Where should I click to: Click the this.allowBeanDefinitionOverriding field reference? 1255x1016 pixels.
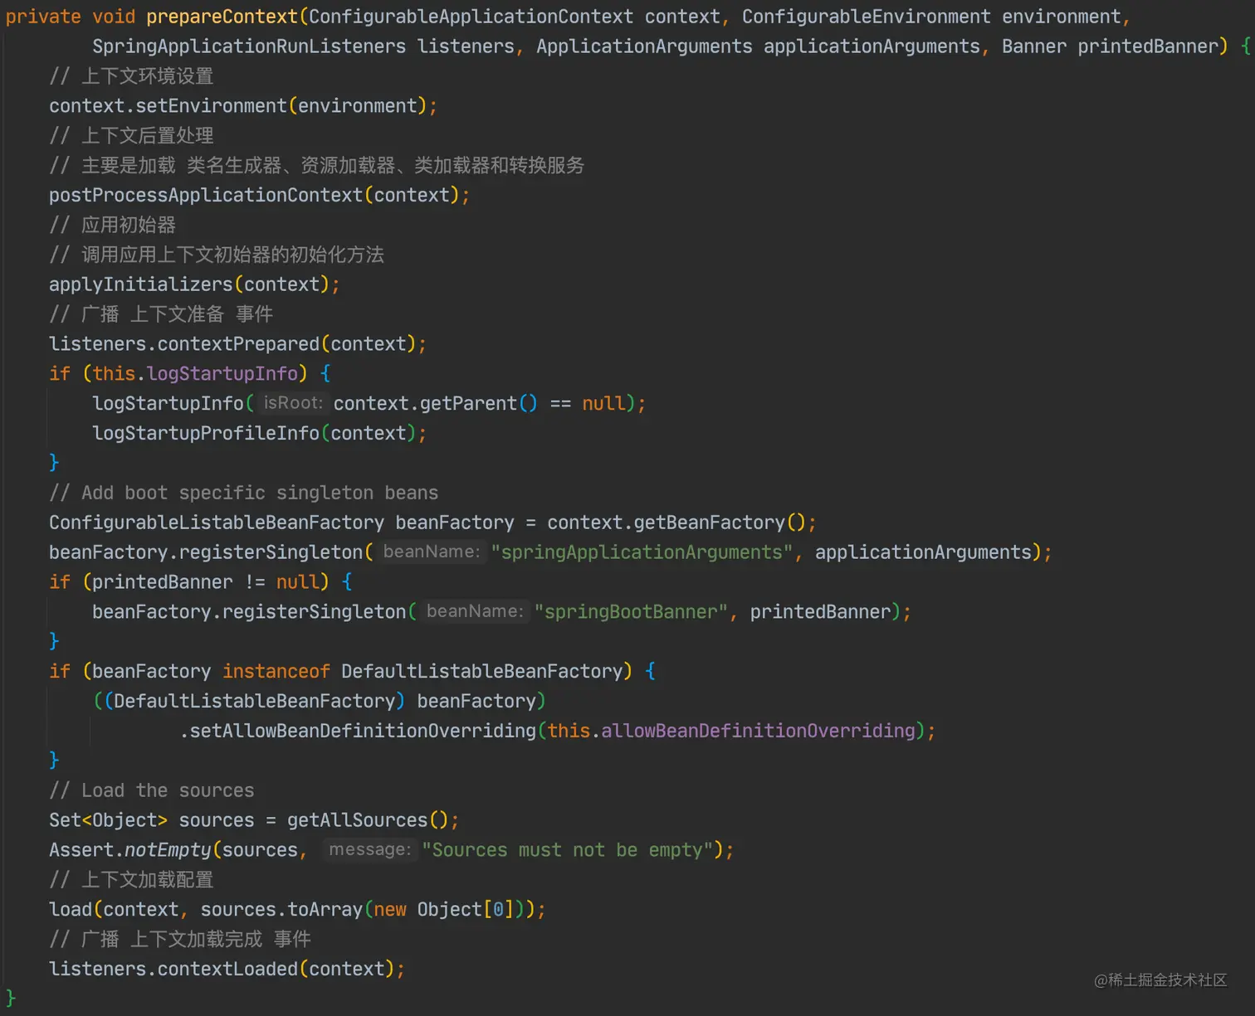click(731, 732)
